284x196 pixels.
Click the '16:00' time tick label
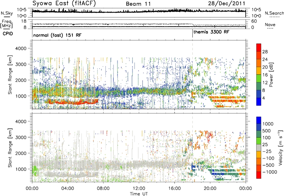175,189
